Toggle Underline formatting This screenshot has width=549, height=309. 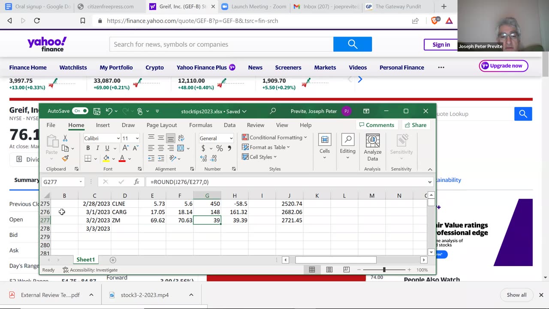[x=107, y=148]
